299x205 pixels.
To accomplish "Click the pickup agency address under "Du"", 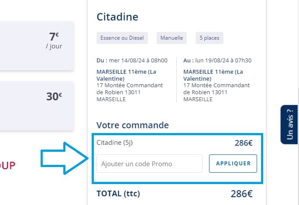I will click(x=130, y=85).
